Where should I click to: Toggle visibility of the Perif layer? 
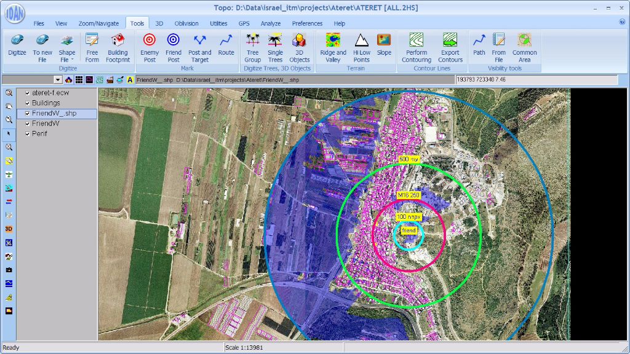pos(28,133)
